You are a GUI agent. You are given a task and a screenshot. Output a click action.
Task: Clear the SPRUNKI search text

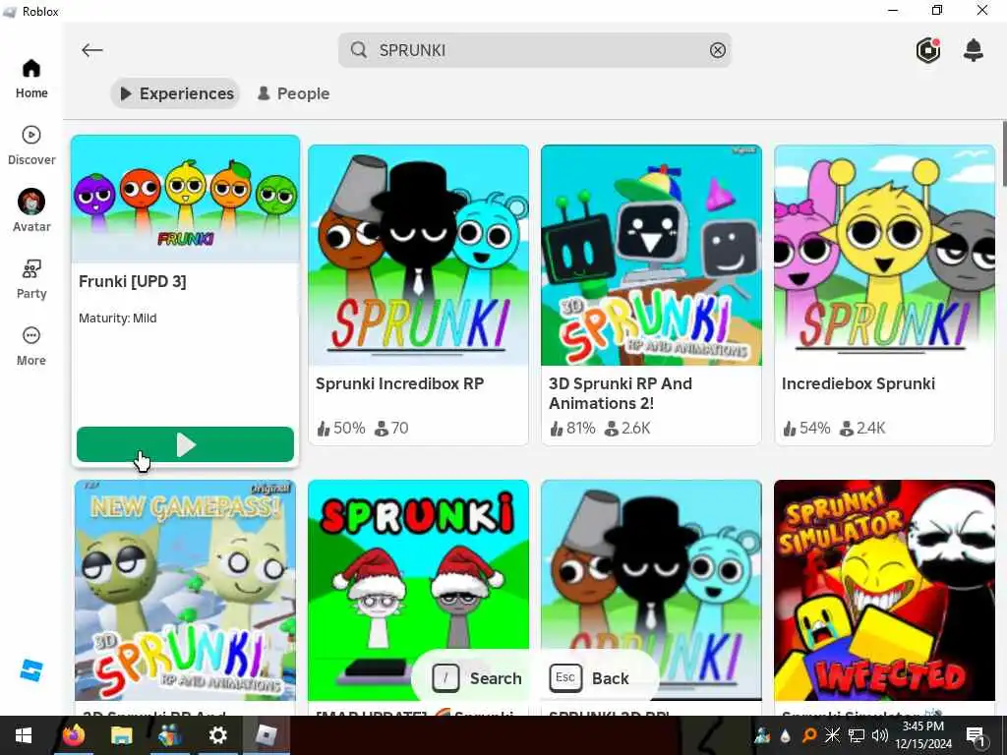pyautogui.click(x=717, y=50)
